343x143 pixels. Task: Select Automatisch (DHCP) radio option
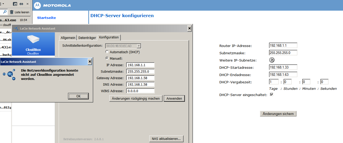[107, 52]
